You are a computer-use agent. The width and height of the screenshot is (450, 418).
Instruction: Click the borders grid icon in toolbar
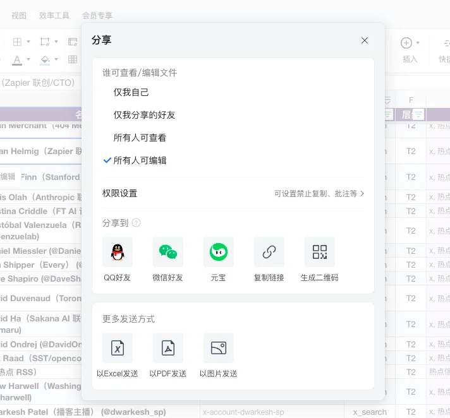18,42
